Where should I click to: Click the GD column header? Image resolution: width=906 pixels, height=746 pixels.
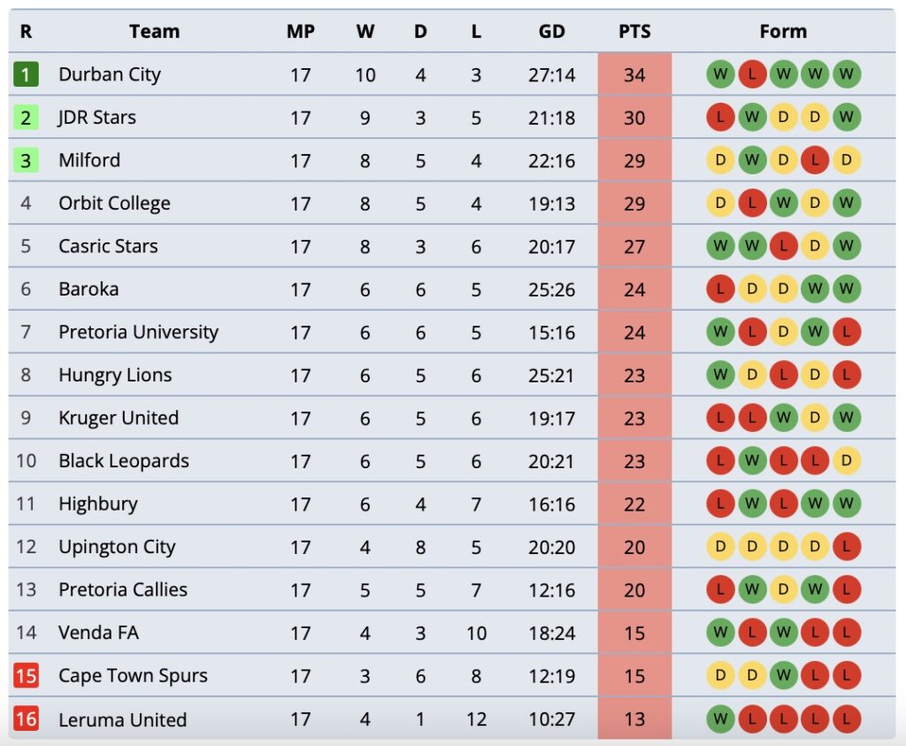[551, 31]
